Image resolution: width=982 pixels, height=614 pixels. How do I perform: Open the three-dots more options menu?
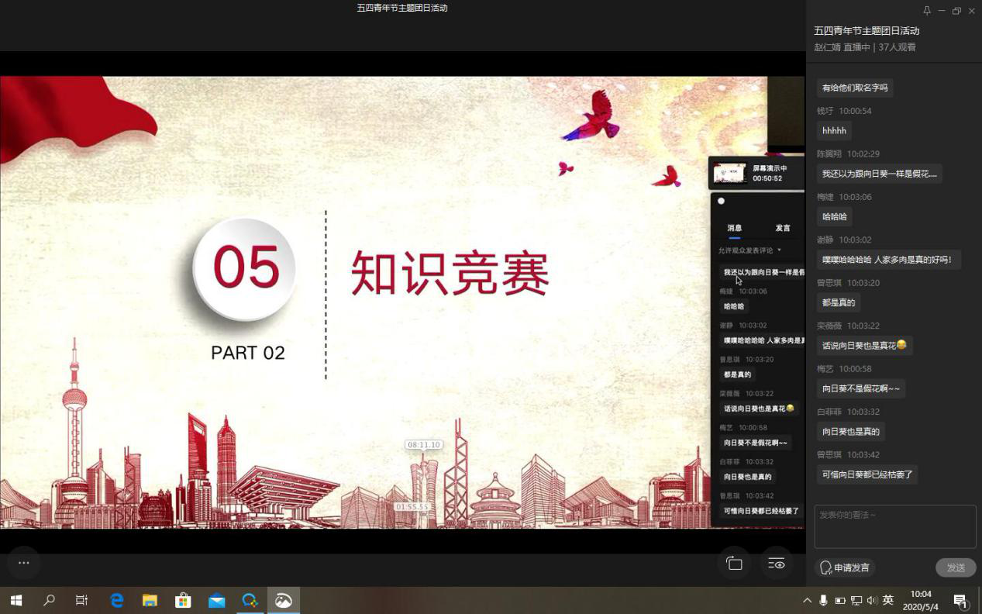tap(23, 563)
